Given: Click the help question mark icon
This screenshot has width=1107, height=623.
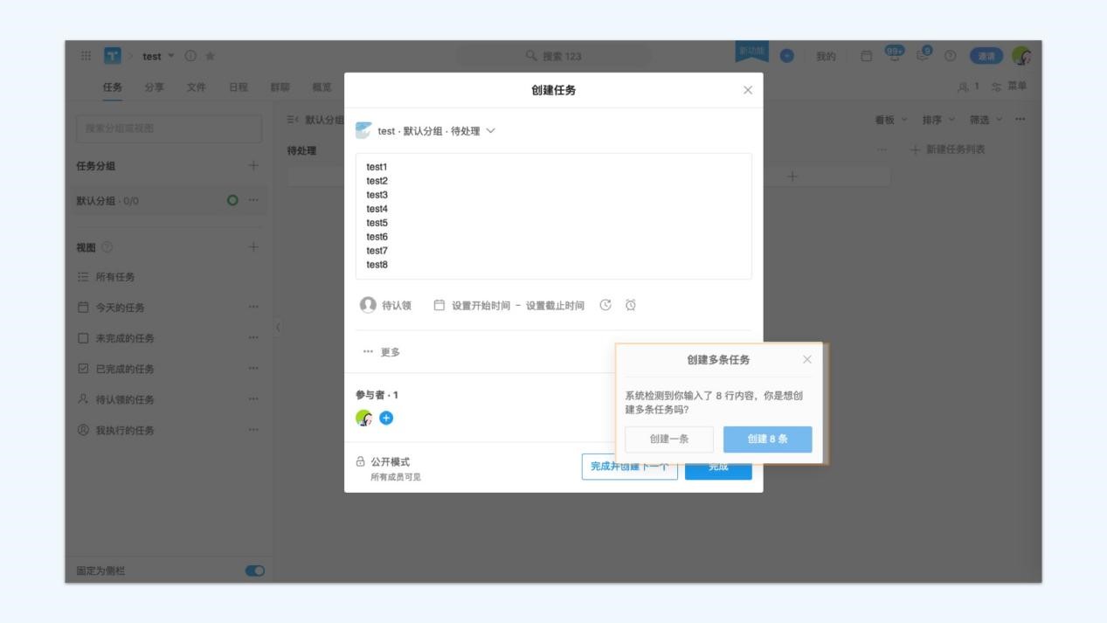Looking at the screenshot, I should (x=950, y=56).
